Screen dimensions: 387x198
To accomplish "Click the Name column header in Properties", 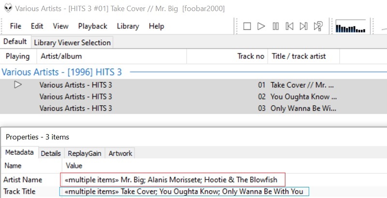I will (x=31, y=166).
